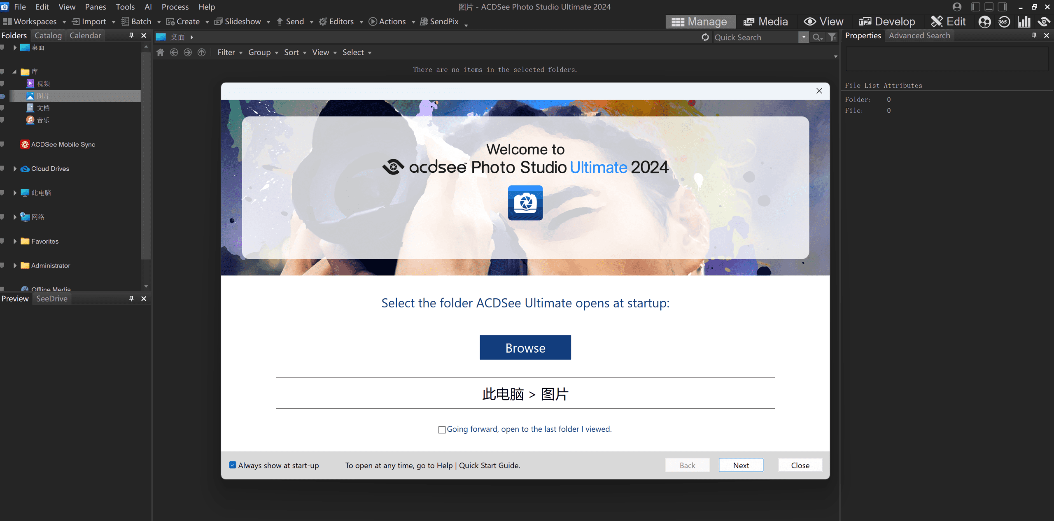Toggle the easy-select marker for Administrator

point(2,265)
